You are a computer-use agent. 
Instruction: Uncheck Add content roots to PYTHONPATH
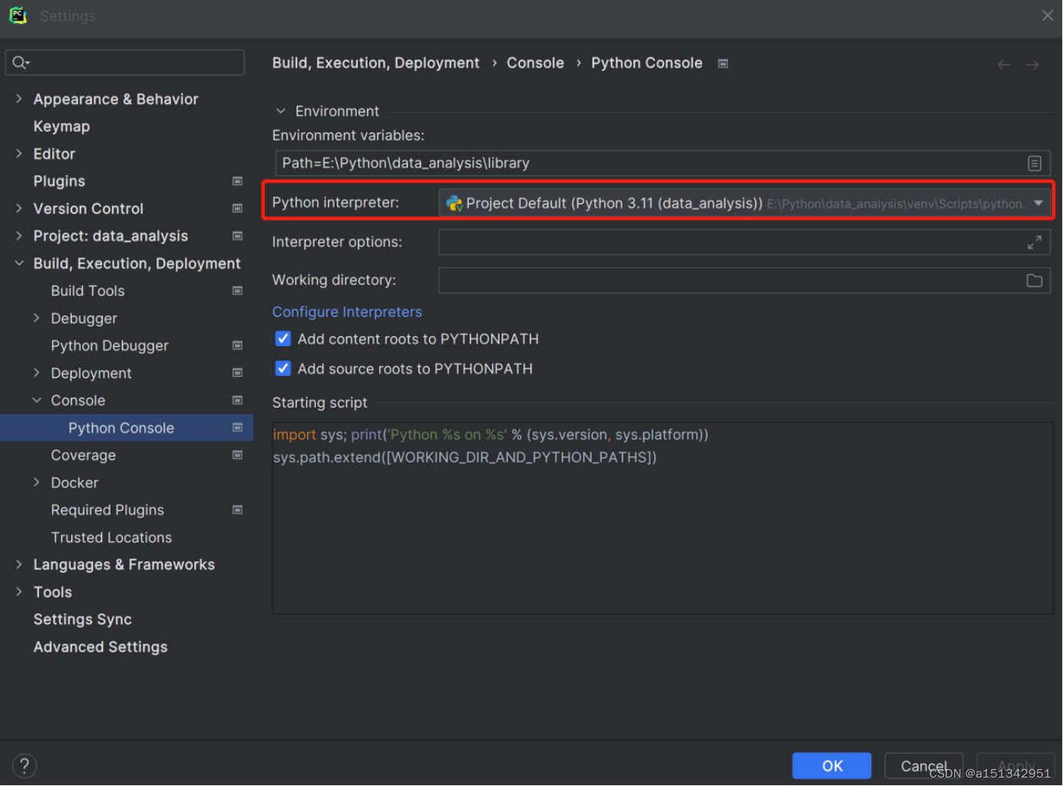pos(282,339)
